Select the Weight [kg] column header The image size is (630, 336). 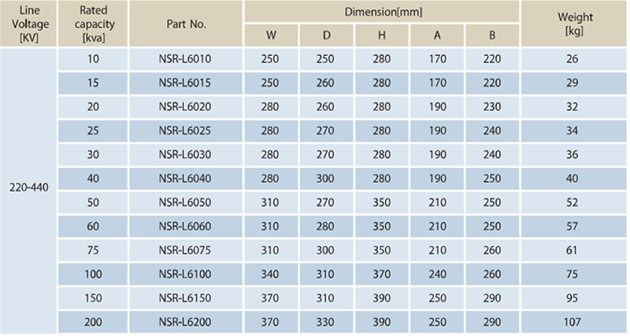pyautogui.click(x=574, y=24)
